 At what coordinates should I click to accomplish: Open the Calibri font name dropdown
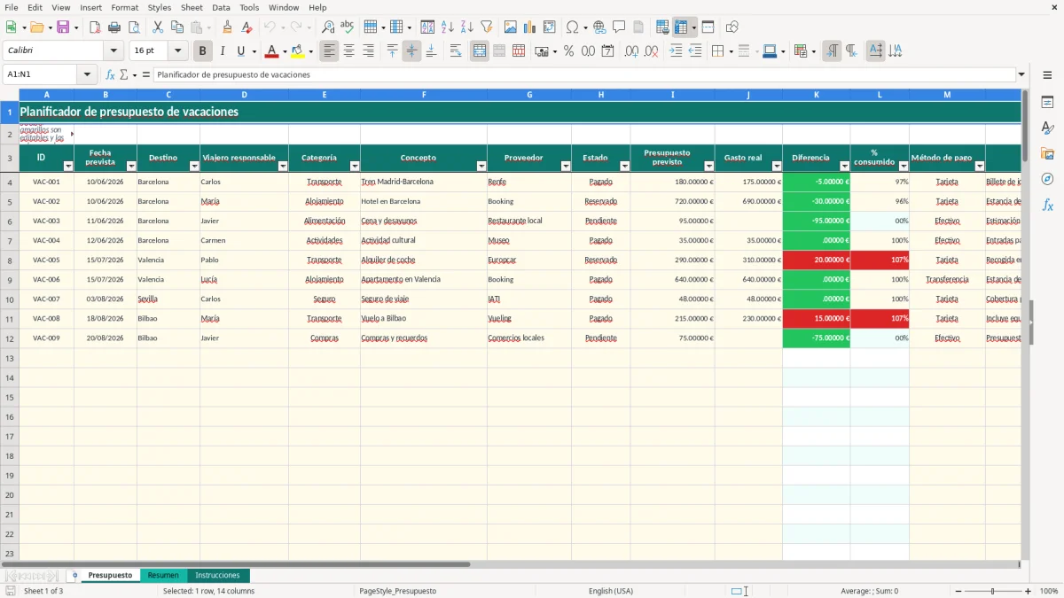tap(114, 51)
